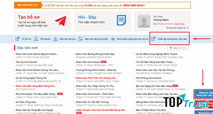Click the XEM TẤT CẢ button
213x114 pixels.
click(178, 48)
